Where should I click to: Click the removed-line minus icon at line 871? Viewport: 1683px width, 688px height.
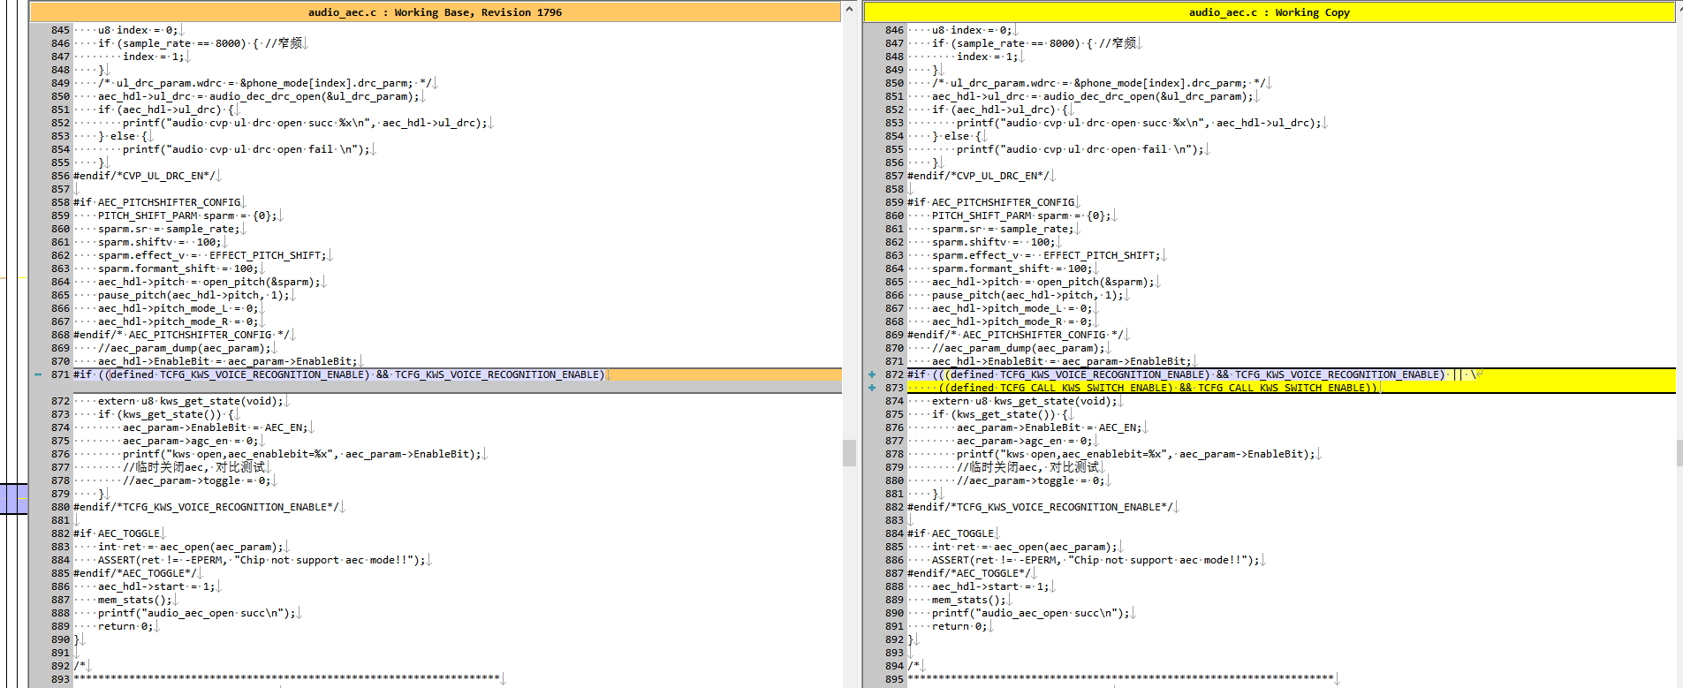pos(38,374)
